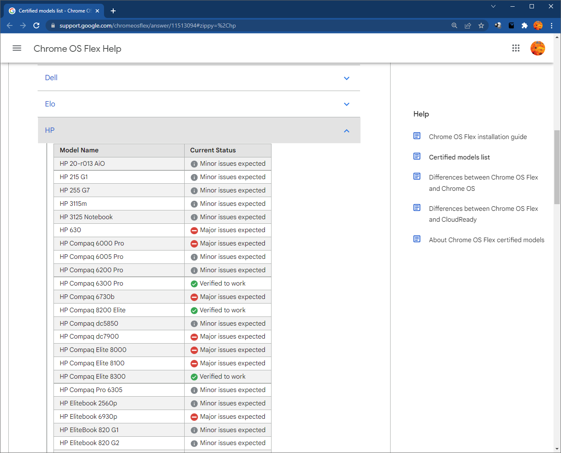This screenshot has height=453, width=561.
Task: Select the HP Compaq Elite 8300 cell
Action: click(119, 377)
